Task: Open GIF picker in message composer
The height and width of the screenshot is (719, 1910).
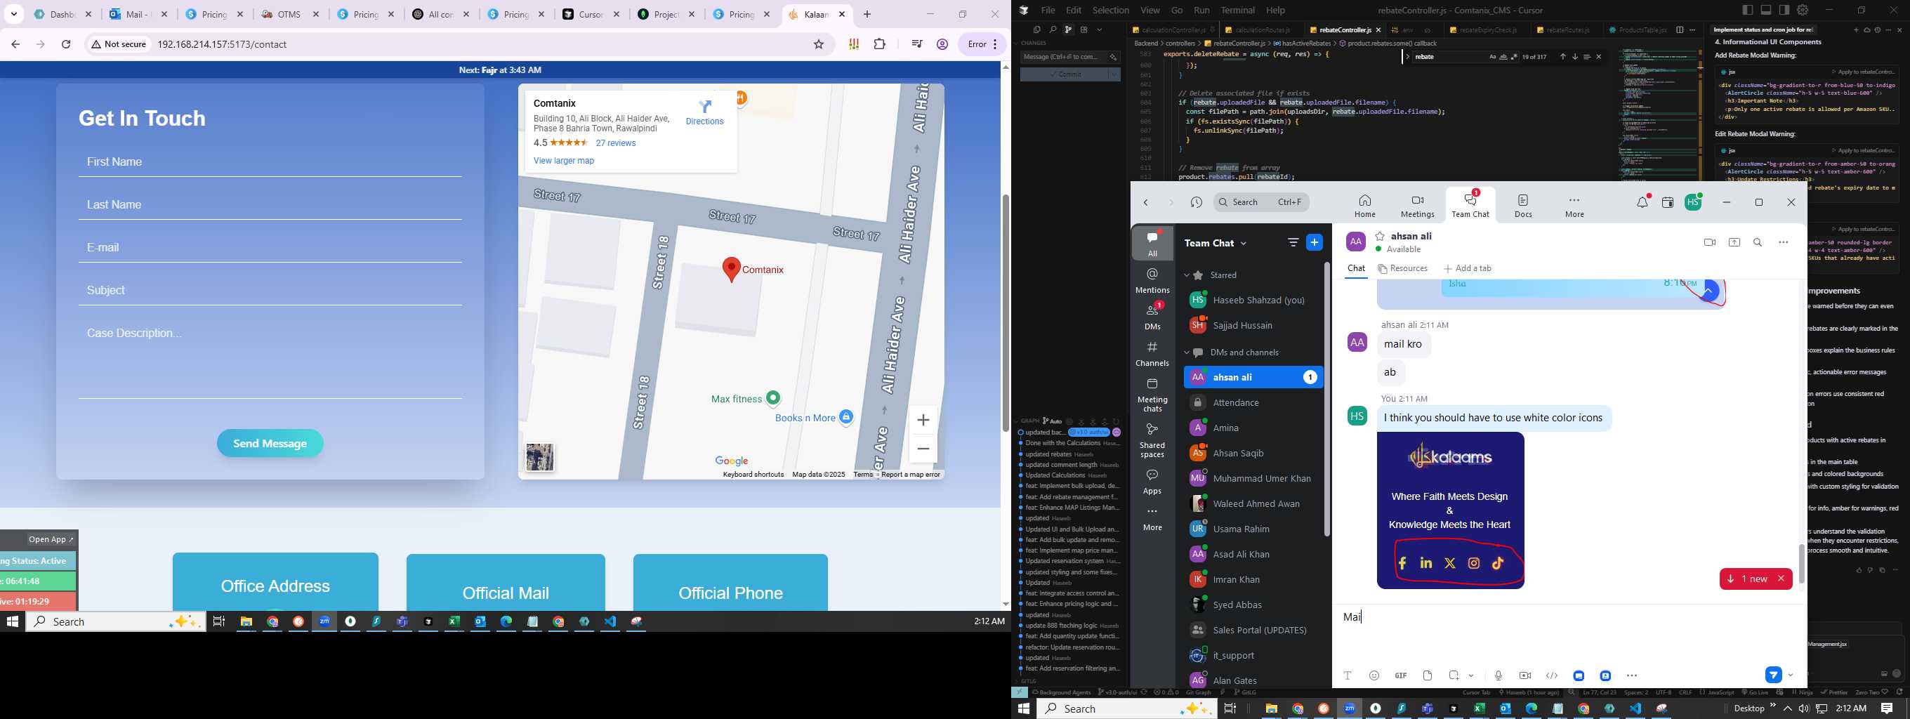Action: point(1401,675)
